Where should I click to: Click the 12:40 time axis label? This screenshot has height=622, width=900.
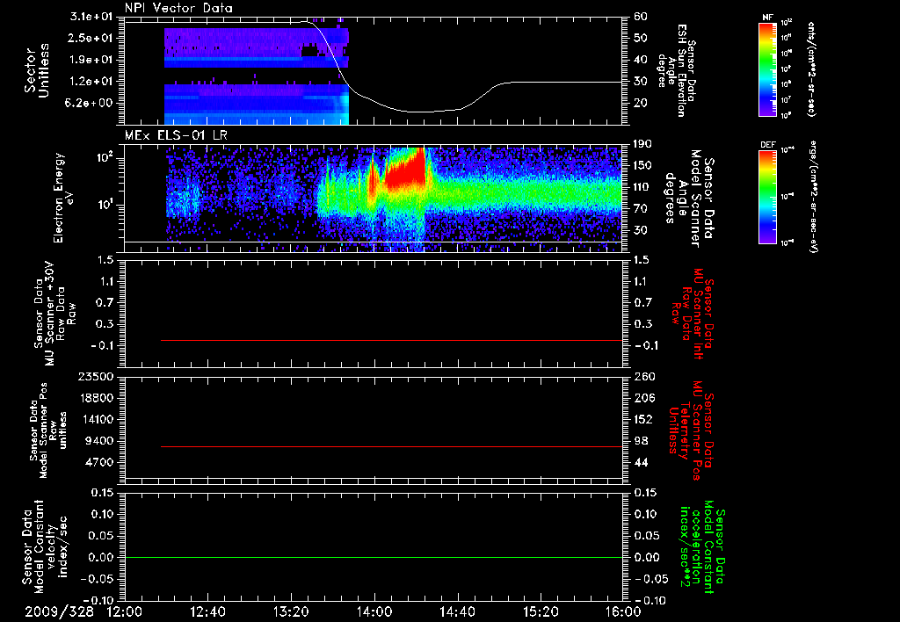tap(207, 611)
